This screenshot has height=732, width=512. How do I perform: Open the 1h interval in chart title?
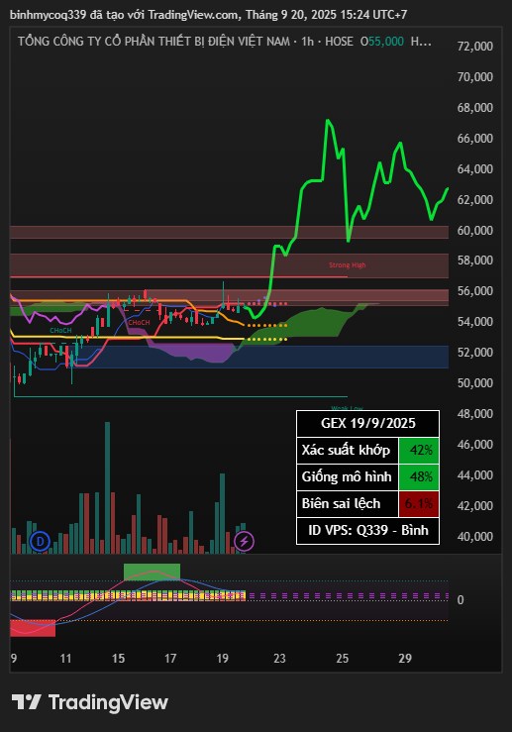click(308, 42)
